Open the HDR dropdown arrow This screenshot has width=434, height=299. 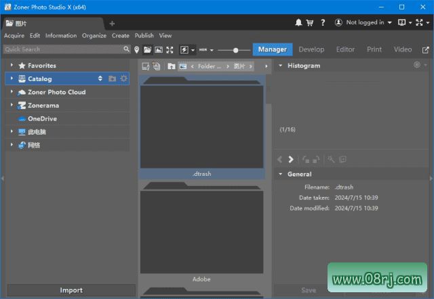(212, 50)
